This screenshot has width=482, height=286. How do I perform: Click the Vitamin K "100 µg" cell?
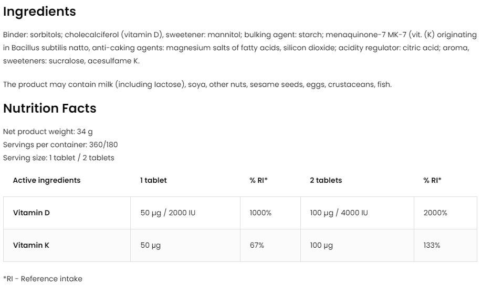(x=321, y=245)
